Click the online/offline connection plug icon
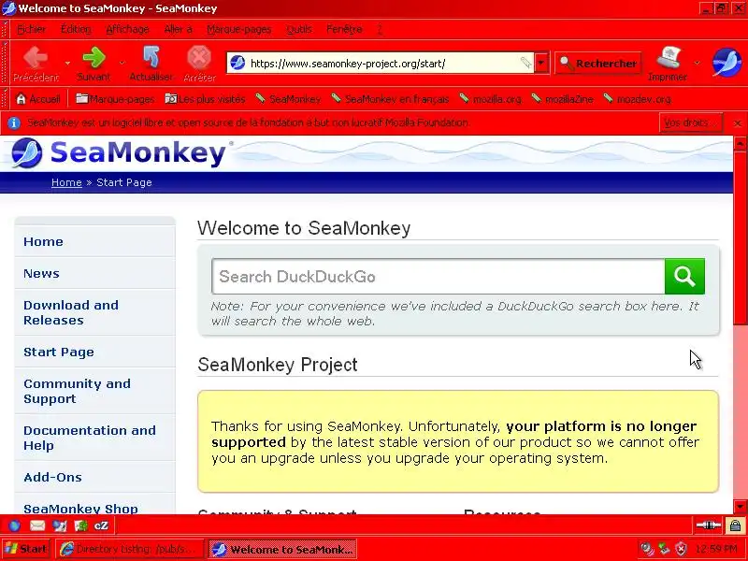Image resolution: width=748 pixels, height=561 pixels. click(709, 525)
